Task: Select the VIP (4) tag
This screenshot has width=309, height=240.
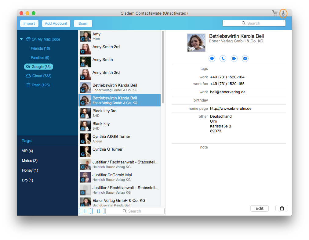Action: pos(27,151)
